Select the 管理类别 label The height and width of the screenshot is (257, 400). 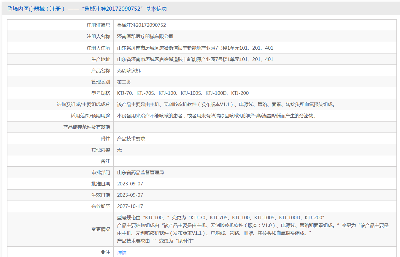pyautogui.click(x=101, y=82)
